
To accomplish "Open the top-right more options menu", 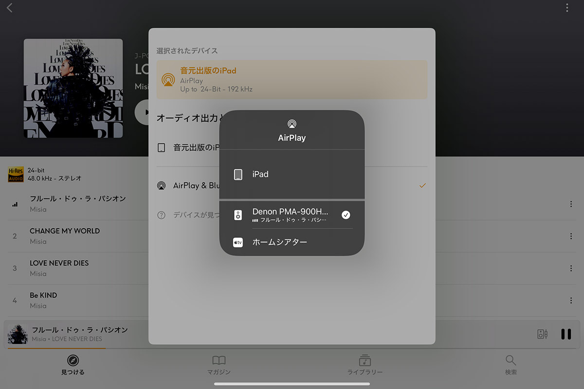I will click(x=567, y=8).
